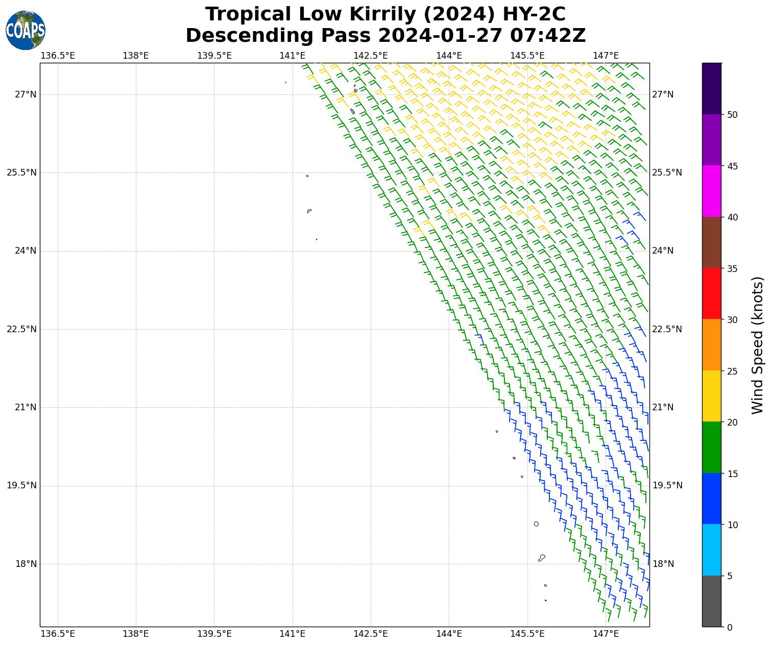Click the COAPS globe logo

[x=26, y=31]
